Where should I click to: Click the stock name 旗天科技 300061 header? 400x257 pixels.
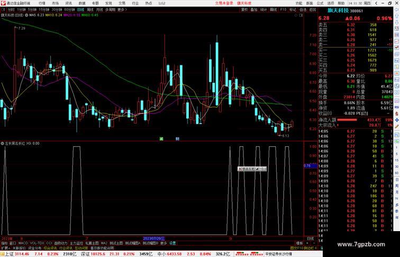[345, 11]
